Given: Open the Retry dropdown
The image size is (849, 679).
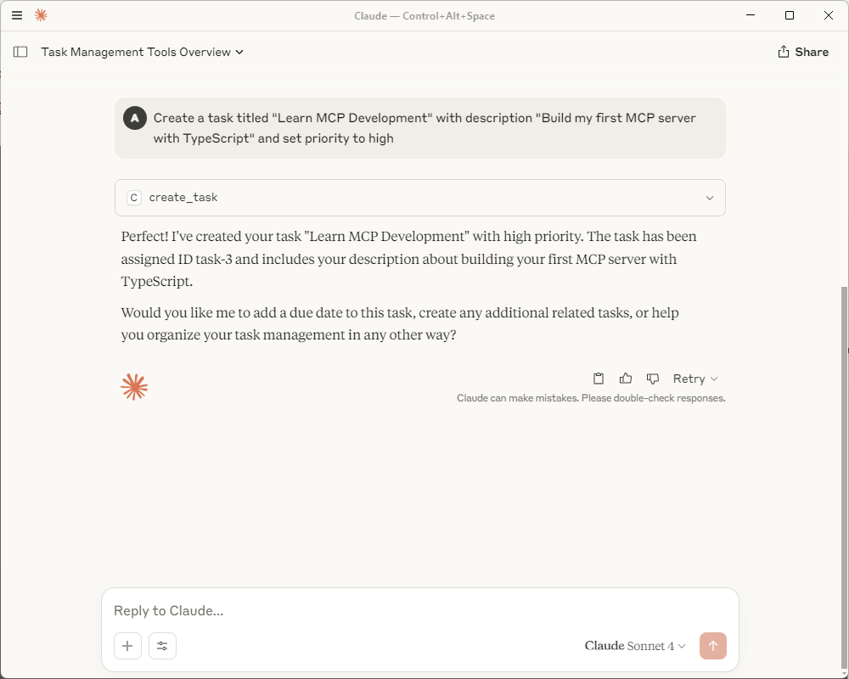Looking at the screenshot, I should [695, 379].
